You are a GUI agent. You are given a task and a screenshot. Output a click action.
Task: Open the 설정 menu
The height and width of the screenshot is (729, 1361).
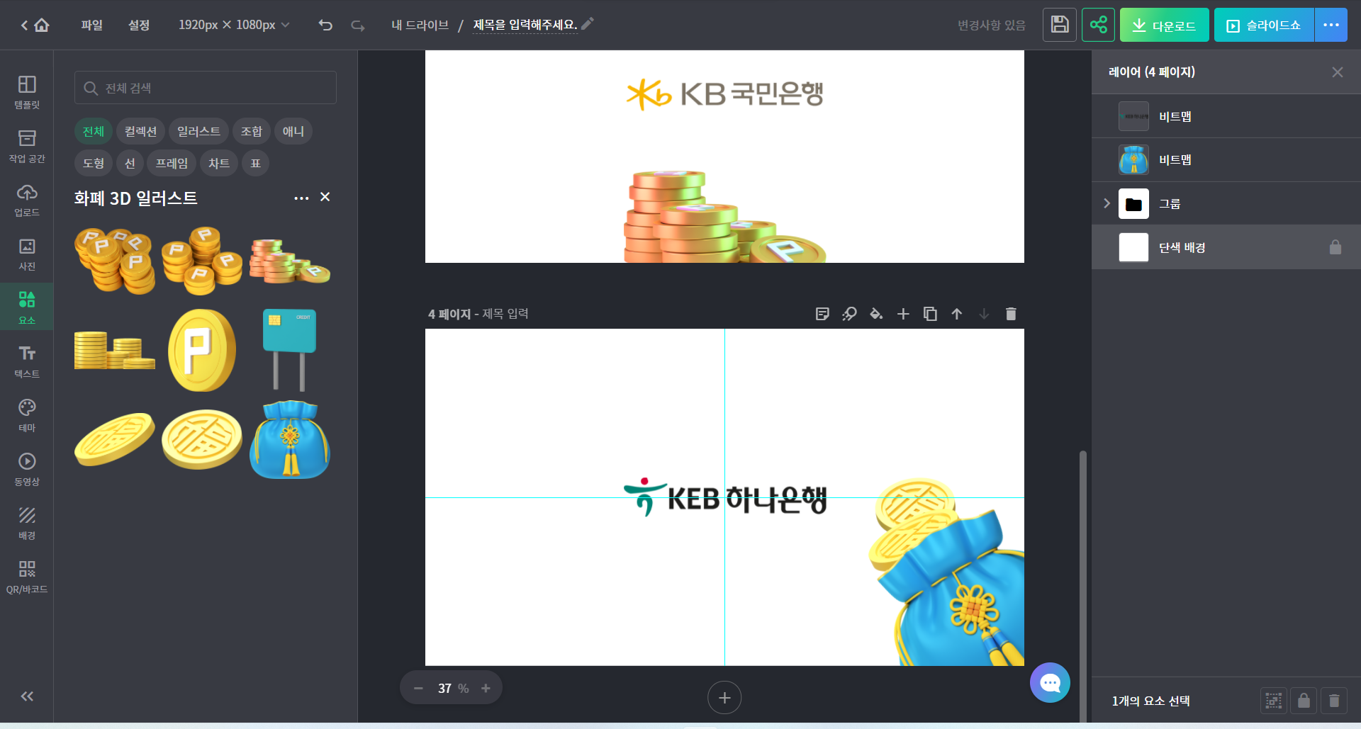pyautogui.click(x=139, y=25)
